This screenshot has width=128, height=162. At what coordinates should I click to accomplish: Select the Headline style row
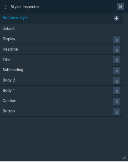[61, 49]
